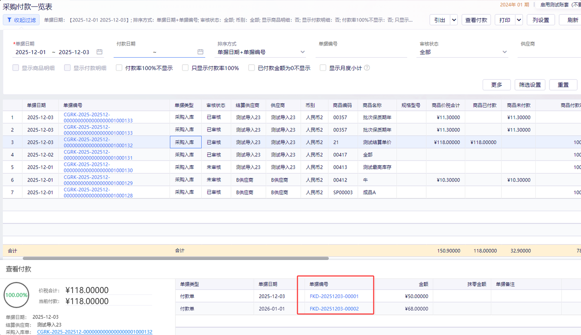The width and height of the screenshot is (581, 335).
Task: Click the 单据编号 filter input field
Action: click(361, 52)
